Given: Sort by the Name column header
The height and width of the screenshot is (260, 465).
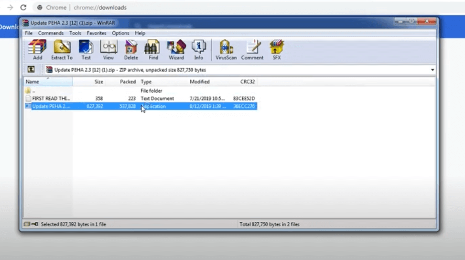Looking at the screenshot, I should point(48,81).
